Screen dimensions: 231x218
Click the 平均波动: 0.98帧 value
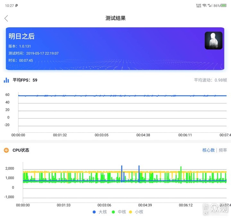coord(210,80)
